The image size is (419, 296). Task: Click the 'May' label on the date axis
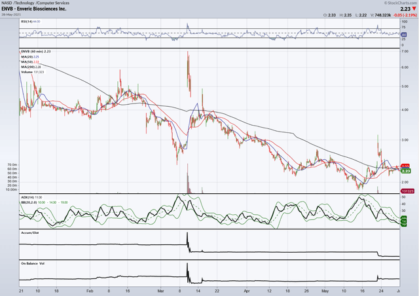(325, 291)
